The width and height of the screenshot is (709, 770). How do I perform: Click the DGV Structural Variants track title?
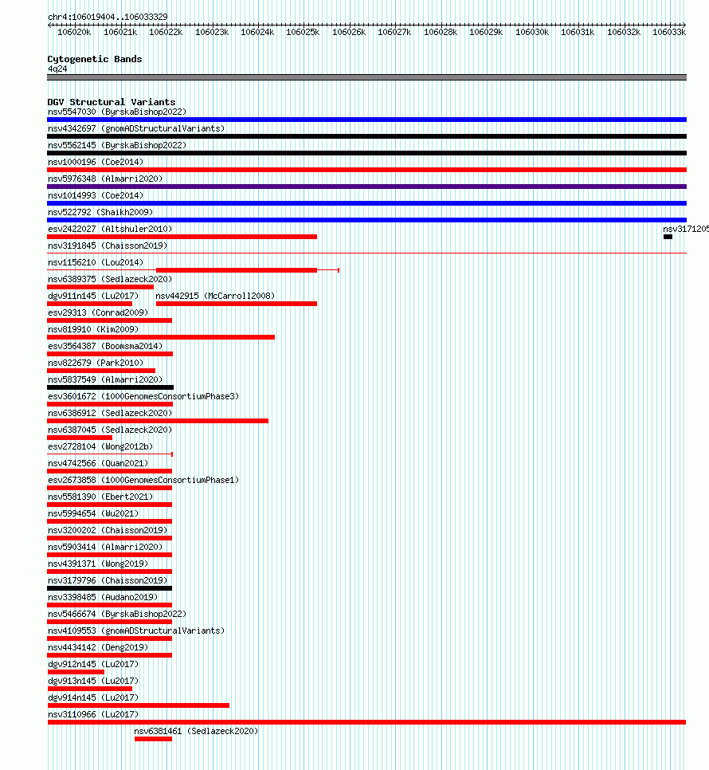point(112,102)
